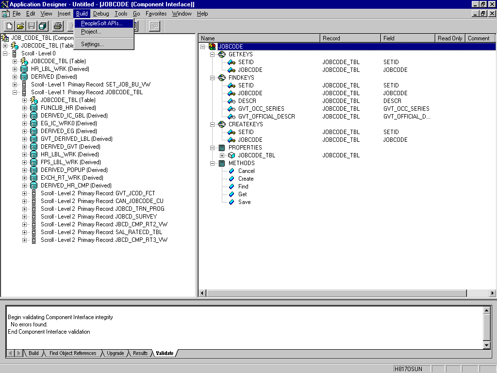Image resolution: width=497 pixels, height=373 pixels.
Task: Switch to the Results tab
Action: 140,353
